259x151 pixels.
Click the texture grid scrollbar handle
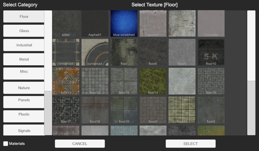251,46
